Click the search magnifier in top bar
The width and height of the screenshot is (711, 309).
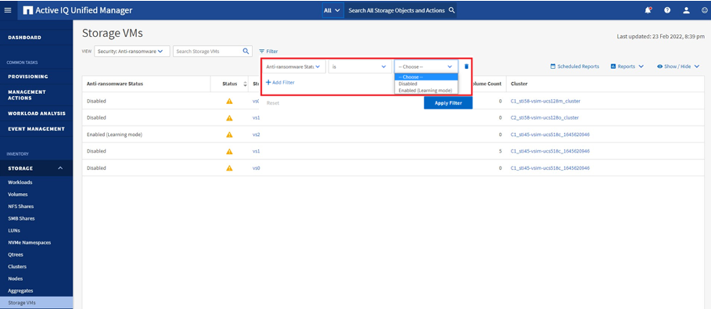pyautogui.click(x=452, y=11)
